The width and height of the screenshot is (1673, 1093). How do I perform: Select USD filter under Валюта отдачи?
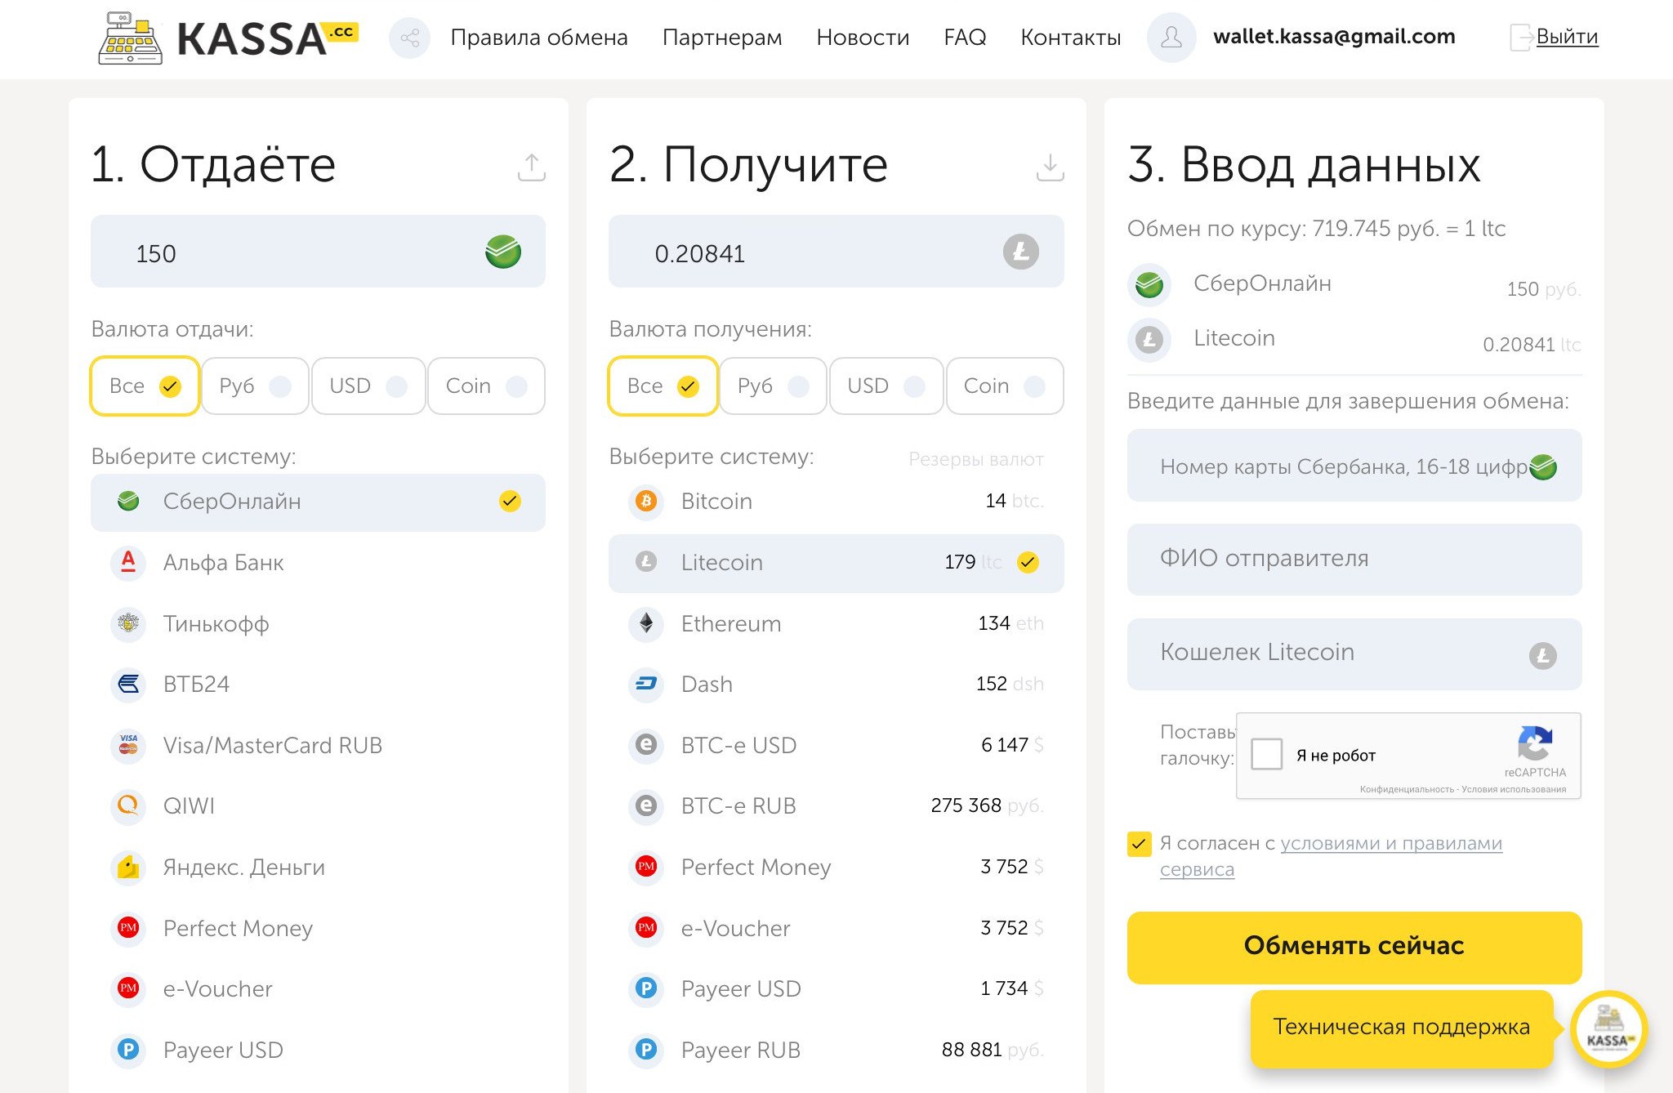tap(368, 386)
